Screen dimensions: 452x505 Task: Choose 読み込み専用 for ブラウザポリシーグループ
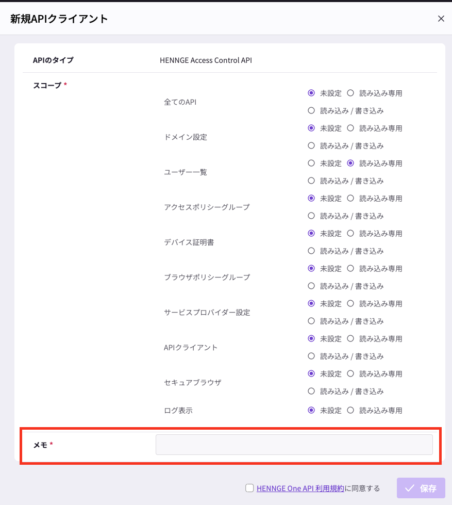coord(350,269)
